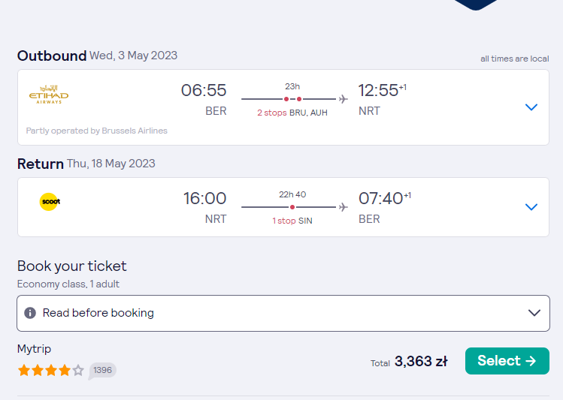Viewport: 563px width, 400px height.
Task: Click the info icon beside Read before booking
Action: tap(30, 313)
